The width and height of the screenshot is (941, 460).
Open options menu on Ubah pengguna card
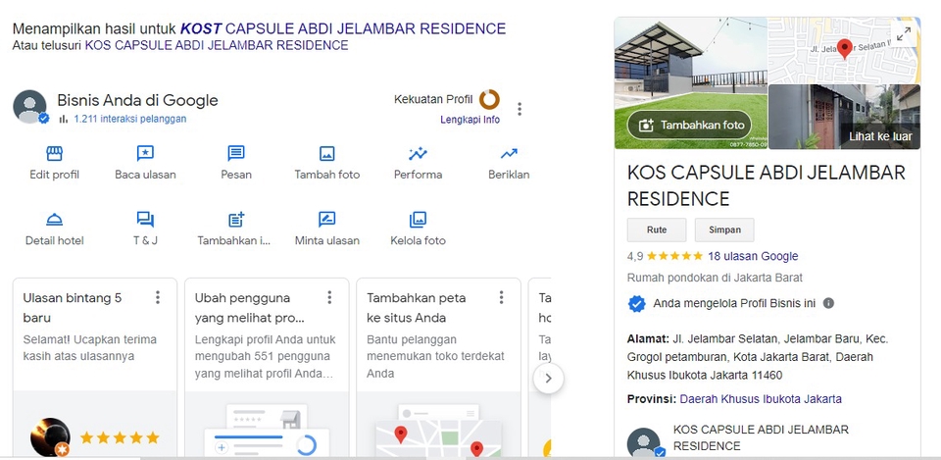pos(329,297)
